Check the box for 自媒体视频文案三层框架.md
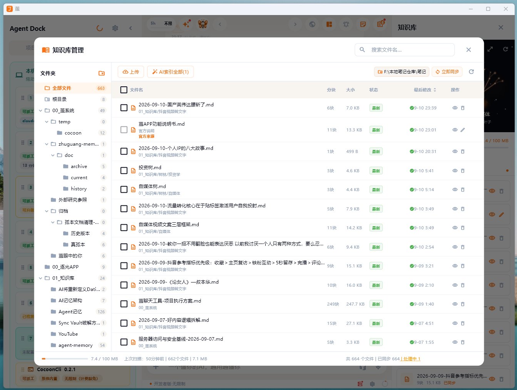 point(124,228)
